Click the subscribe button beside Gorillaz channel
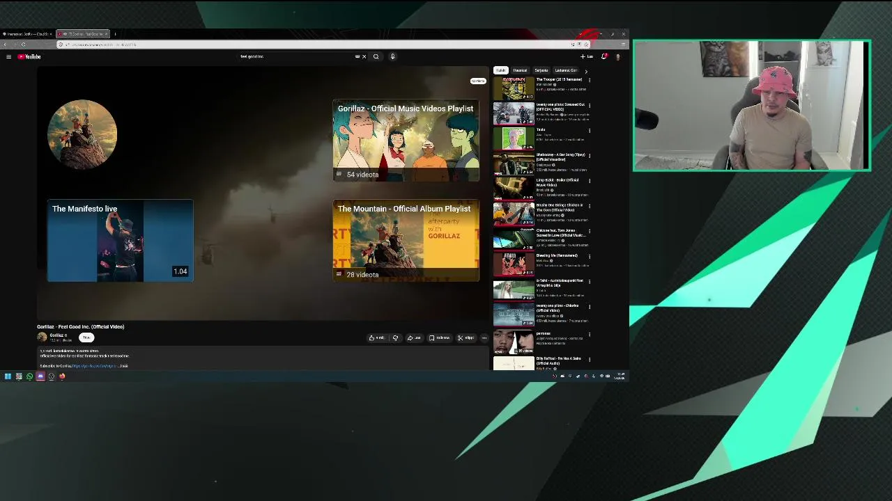Screen dimensions: 892x501 [86, 337]
